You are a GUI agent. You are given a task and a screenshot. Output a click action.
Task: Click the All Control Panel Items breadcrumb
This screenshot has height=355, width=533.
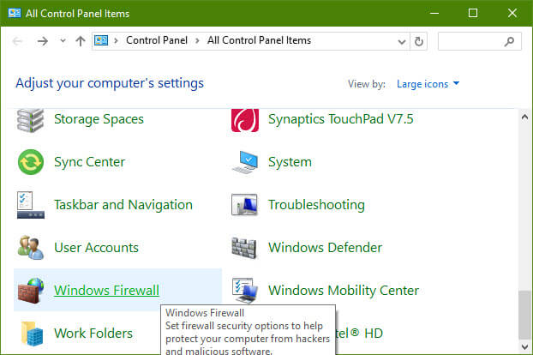point(259,40)
